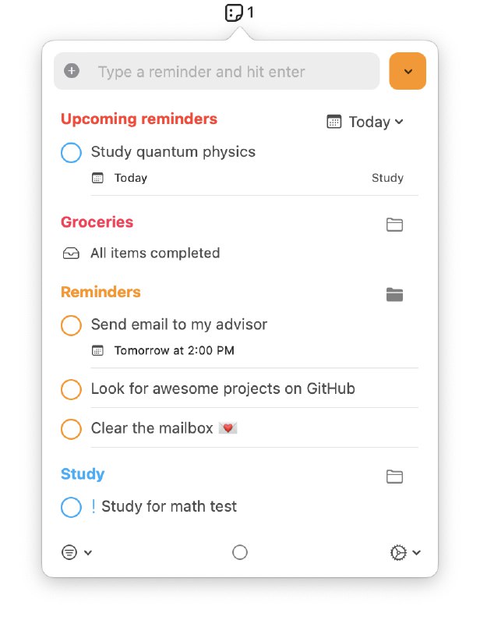Mark Study quantum physics as completed
The width and height of the screenshot is (480, 624).
point(71,153)
